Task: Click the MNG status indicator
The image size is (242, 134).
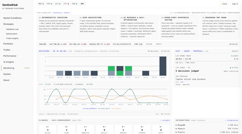Action: coord(41,4)
